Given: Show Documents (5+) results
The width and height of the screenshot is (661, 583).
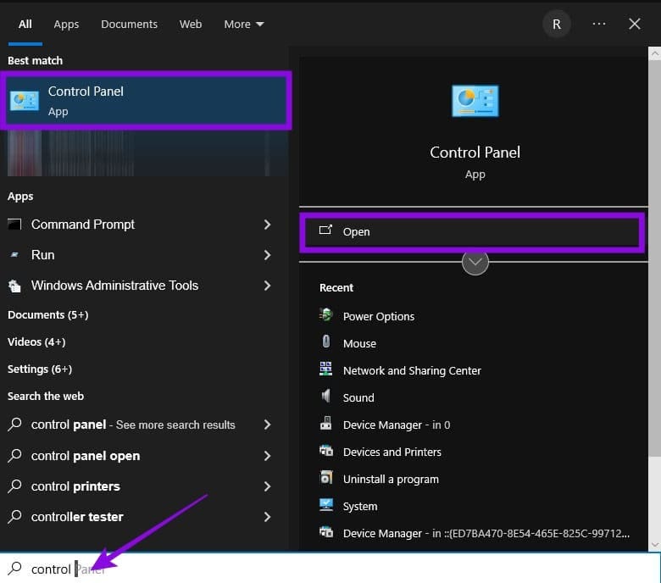Looking at the screenshot, I should pyautogui.click(x=48, y=315).
